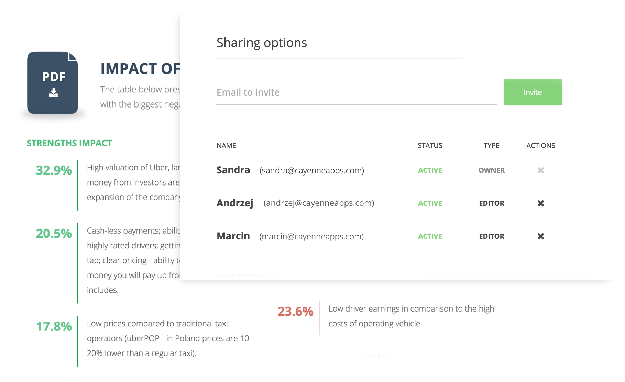Click the 32.9% strength percentage
Image resolution: width=625 pixels, height=382 pixels.
coord(54,170)
